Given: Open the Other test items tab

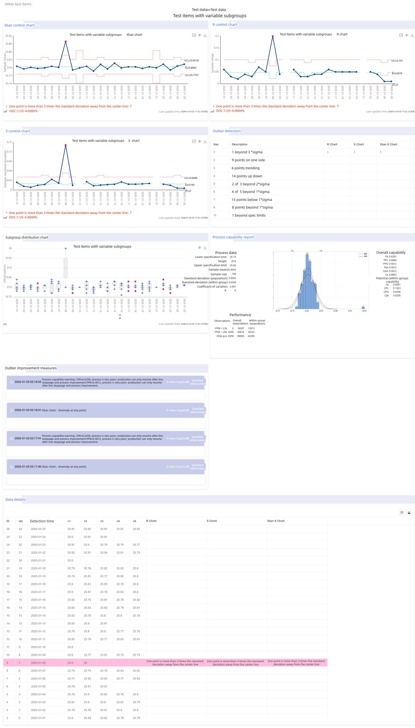Looking at the screenshot, I should click(18, 4).
